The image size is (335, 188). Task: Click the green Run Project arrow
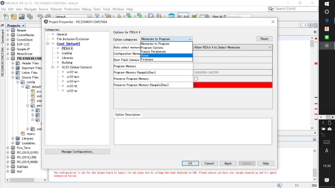click(119, 16)
